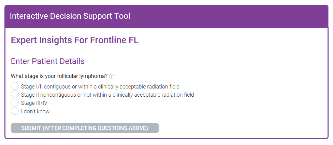Click the "Interactive Decision Support Tool" header title
Viewport: 333px width, 145px height.
(x=70, y=16)
